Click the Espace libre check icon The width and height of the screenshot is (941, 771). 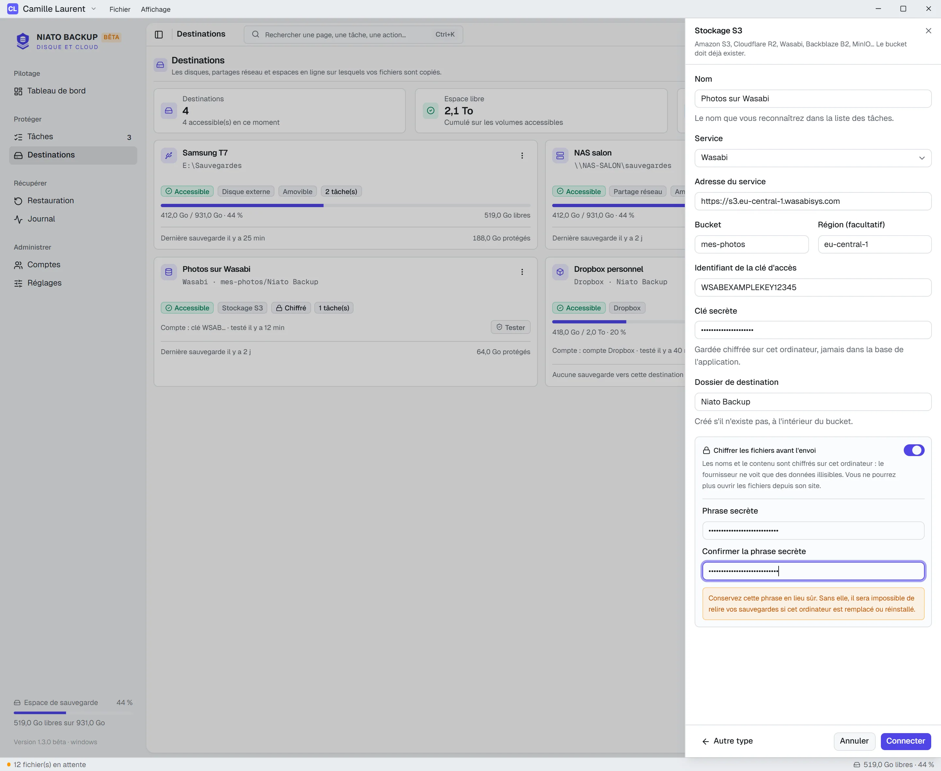[430, 111]
